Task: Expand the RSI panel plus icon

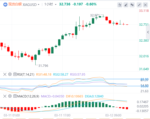Action: [15, 74]
